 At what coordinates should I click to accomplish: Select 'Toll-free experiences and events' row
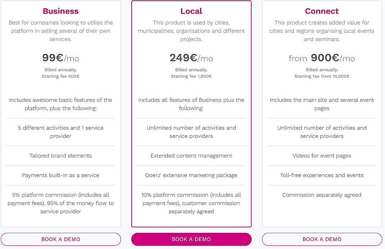pos(322,175)
